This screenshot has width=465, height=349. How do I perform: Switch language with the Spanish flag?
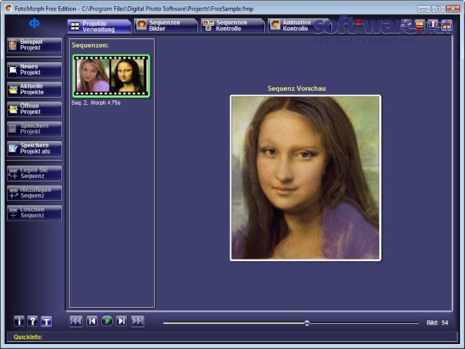pos(419,24)
